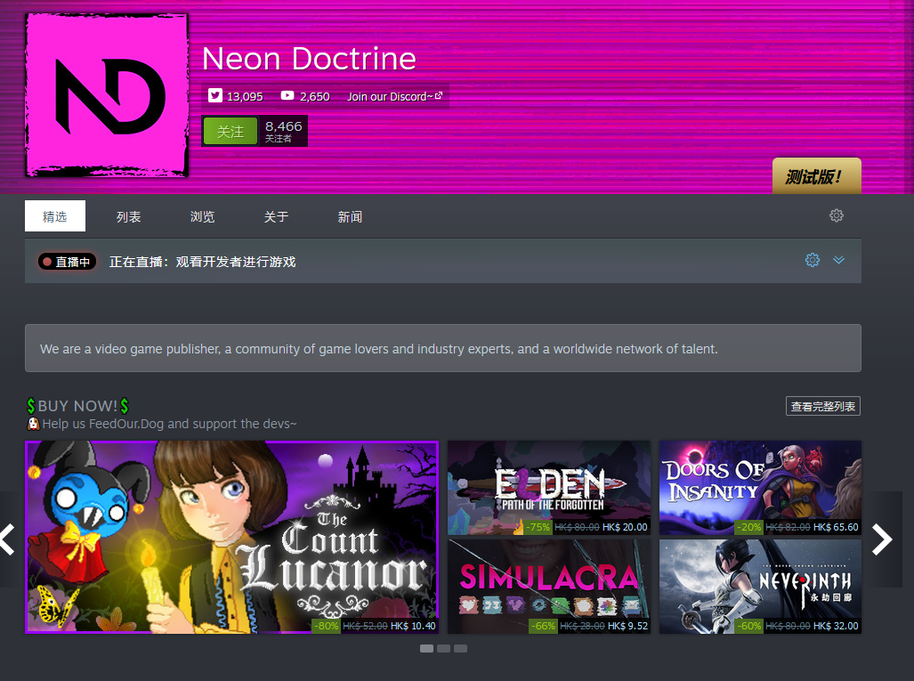Go to previous carousel page with left arrow
The image size is (914, 681).
coord(7,539)
